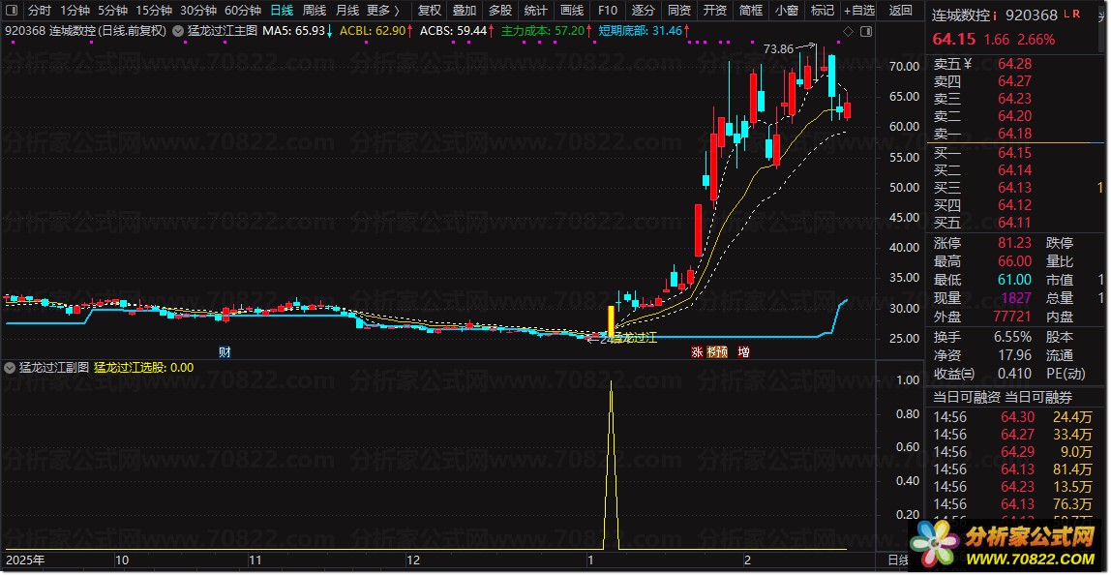Switch to 周线 weekly chart

pyautogui.click(x=314, y=11)
